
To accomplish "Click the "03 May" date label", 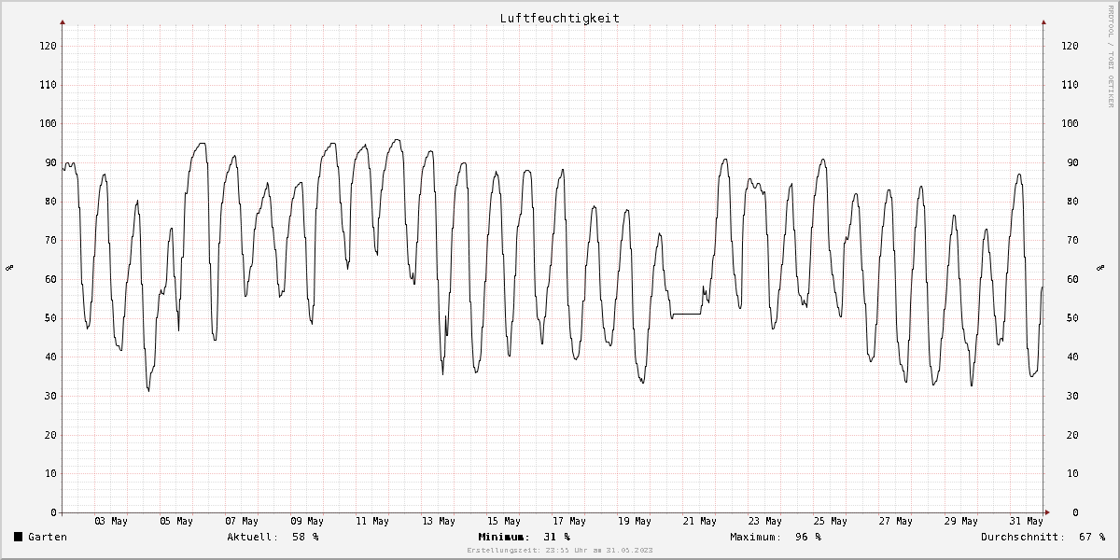I will [x=111, y=521].
